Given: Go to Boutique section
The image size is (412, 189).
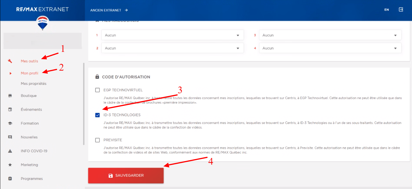Looking at the screenshot, I should (29, 96).
